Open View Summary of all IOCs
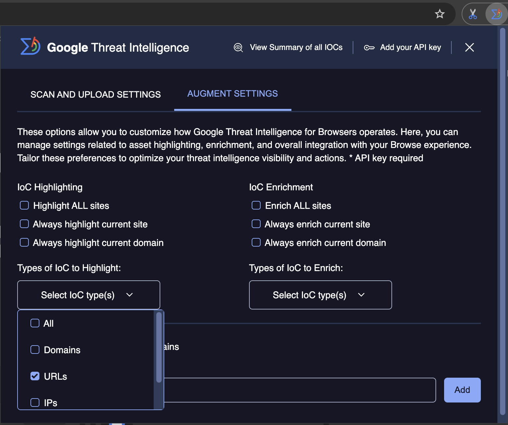Image resolution: width=508 pixels, height=425 pixels. [296, 47]
